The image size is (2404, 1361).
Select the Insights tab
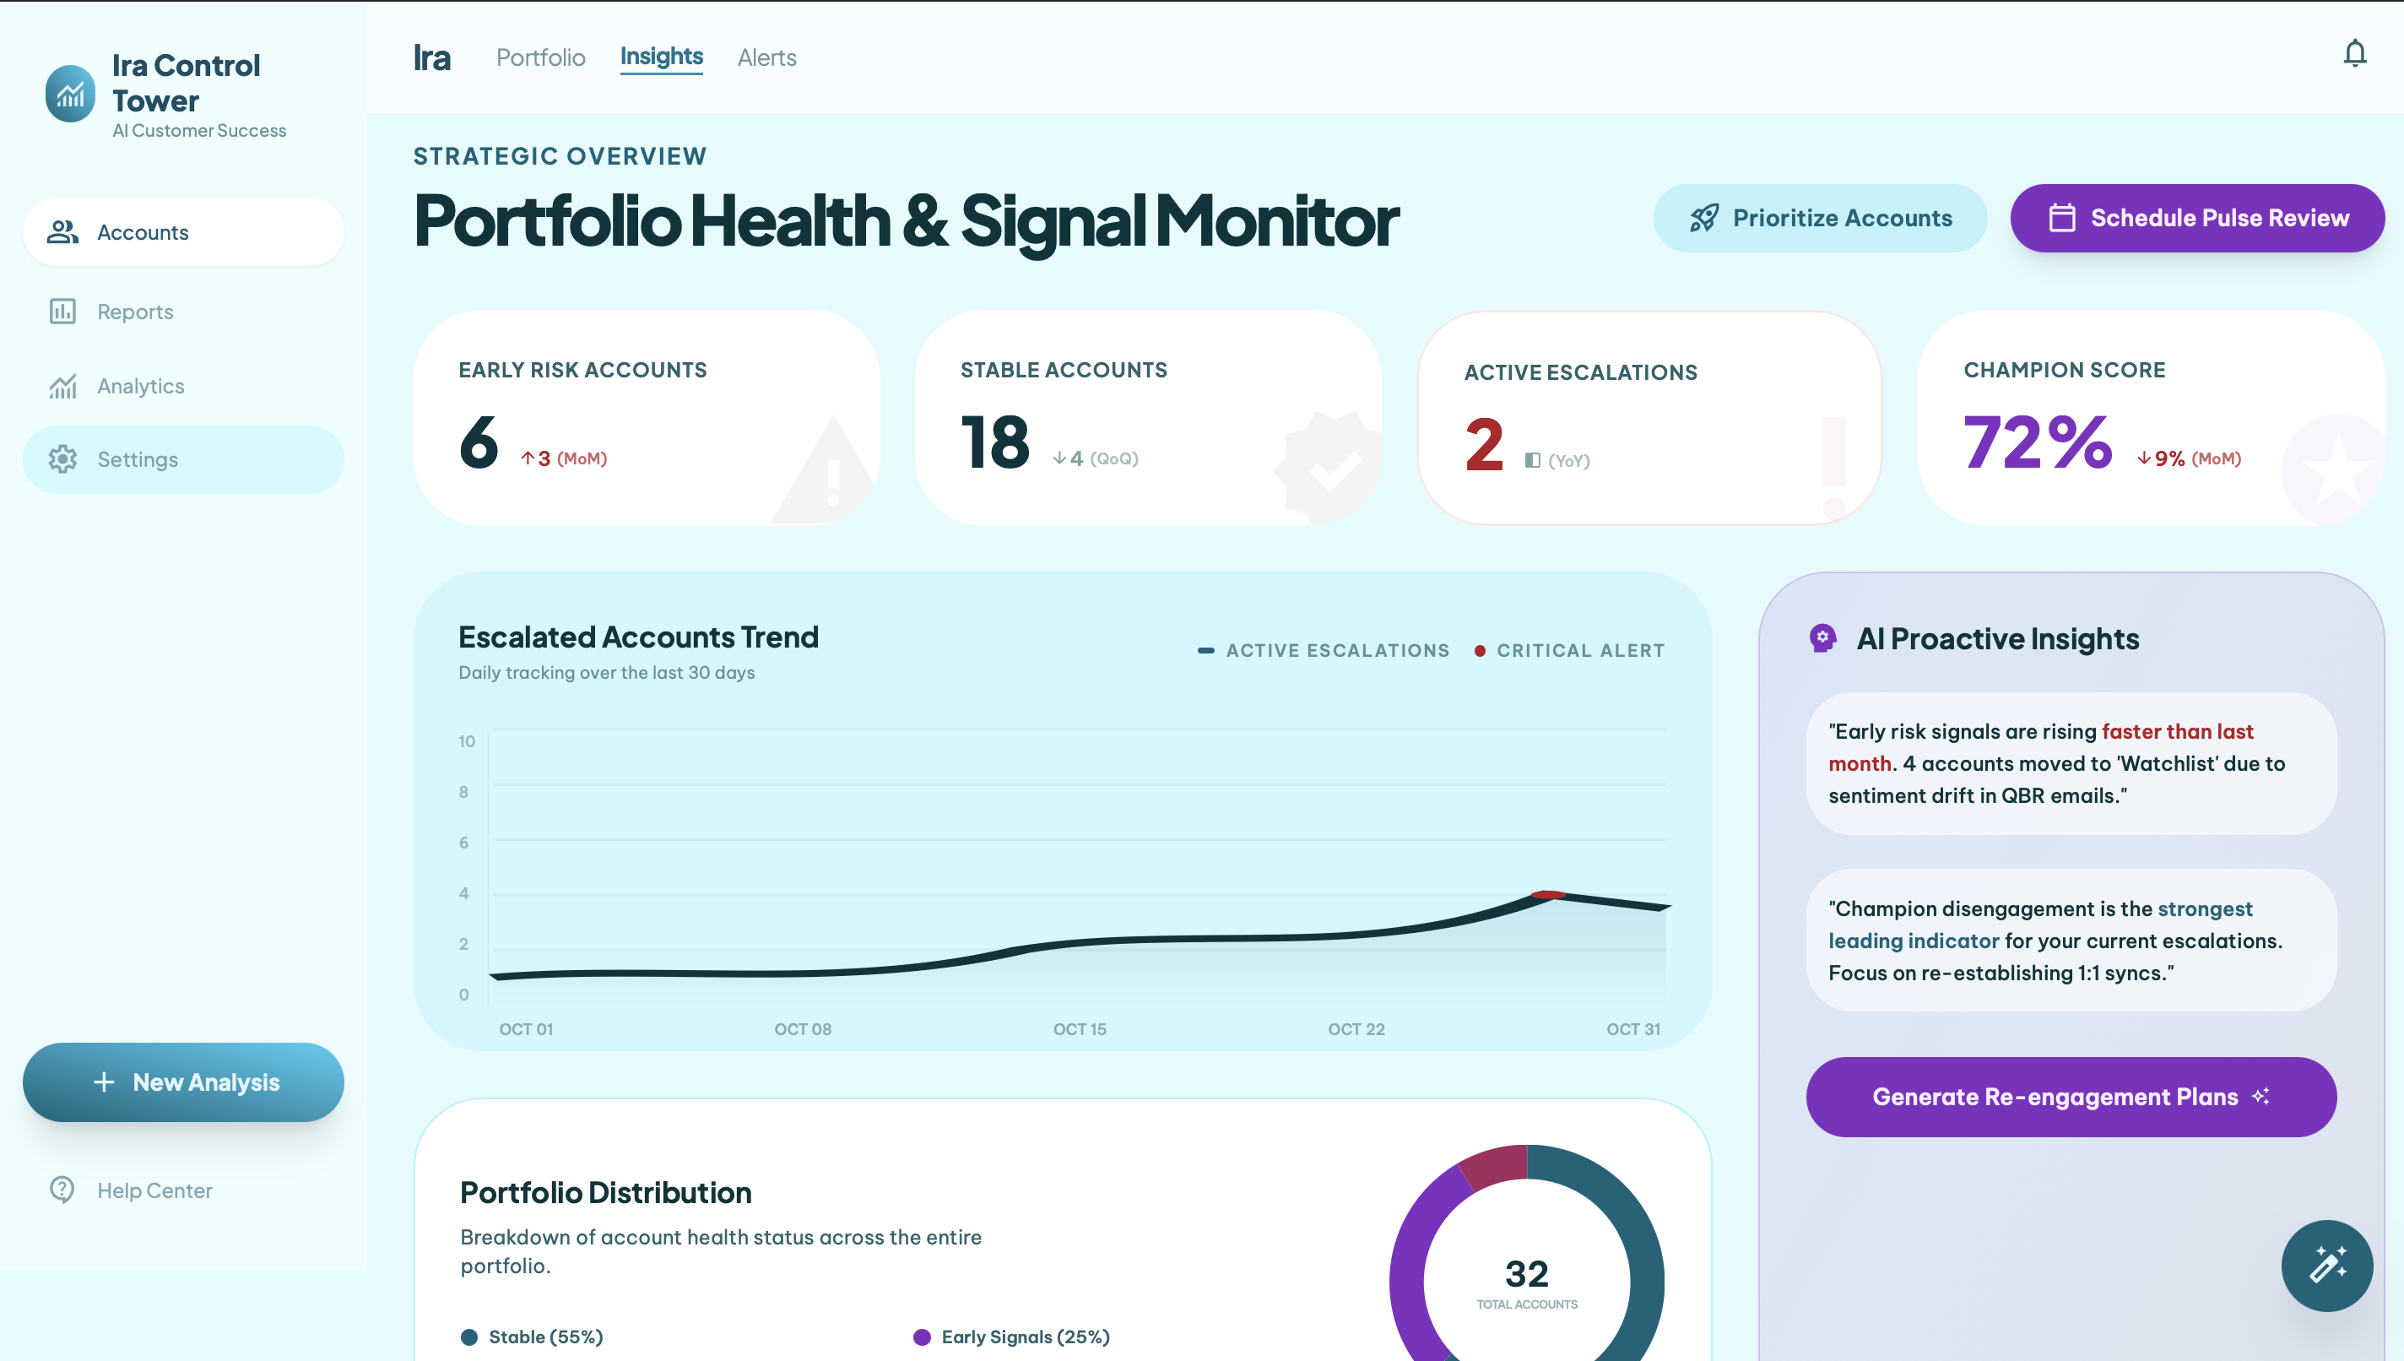point(662,57)
